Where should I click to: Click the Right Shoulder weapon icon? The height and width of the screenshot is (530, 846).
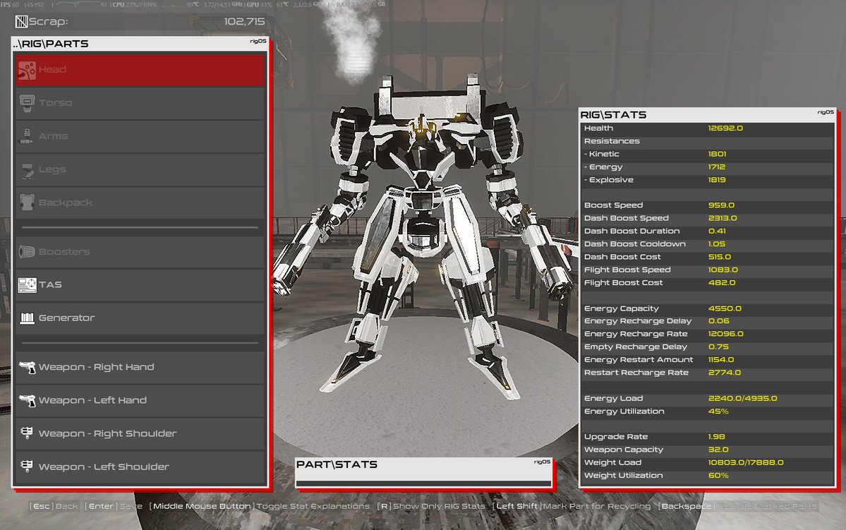26,433
